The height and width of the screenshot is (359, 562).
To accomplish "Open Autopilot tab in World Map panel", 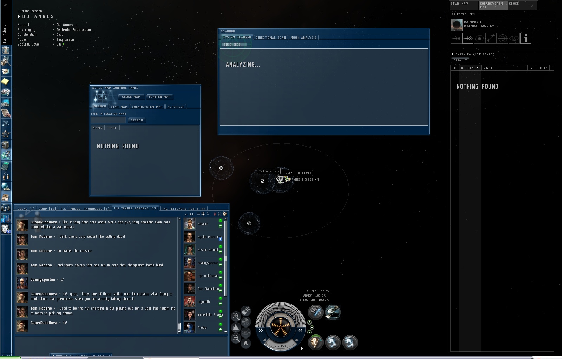I will pyautogui.click(x=176, y=107).
